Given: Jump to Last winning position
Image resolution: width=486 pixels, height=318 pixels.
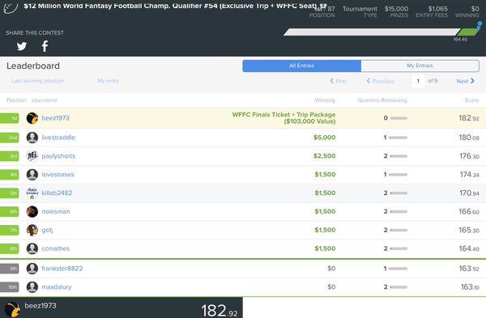Looking at the screenshot, I should [x=38, y=81].
